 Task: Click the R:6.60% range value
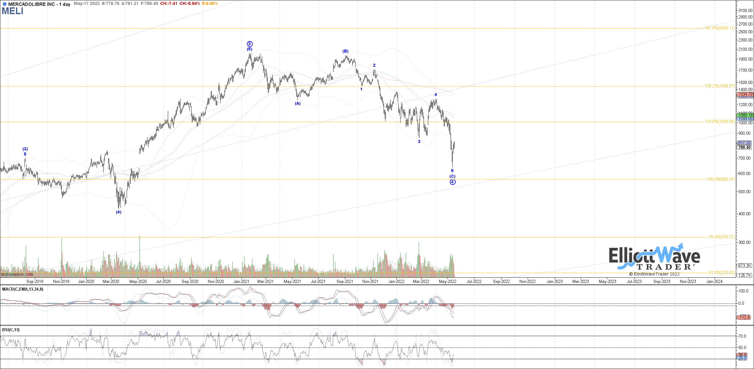210,4
